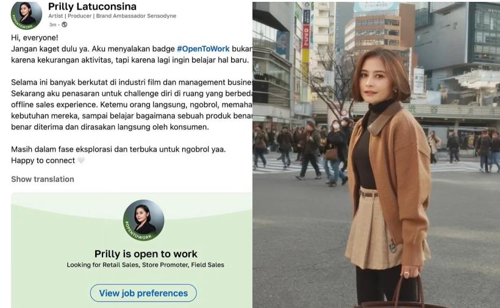The width and height of the screenshot is (500, 308).
Task: Click the 3m post timestamp
Action: (52, 24)
